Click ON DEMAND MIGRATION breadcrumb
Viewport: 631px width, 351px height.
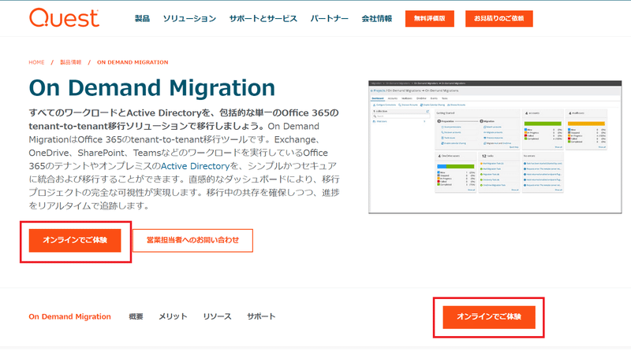coord(133,62)
